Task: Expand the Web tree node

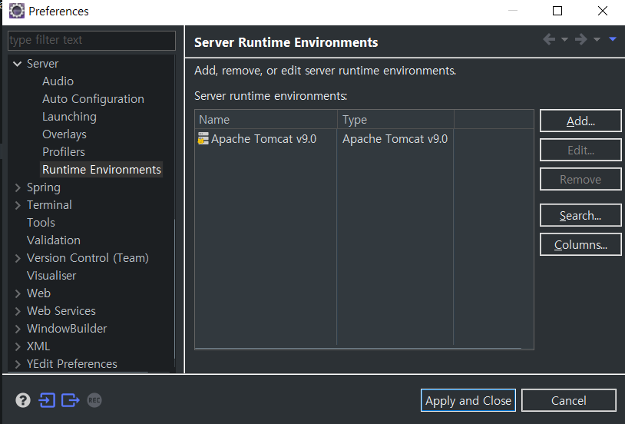Action: (18, 293)
